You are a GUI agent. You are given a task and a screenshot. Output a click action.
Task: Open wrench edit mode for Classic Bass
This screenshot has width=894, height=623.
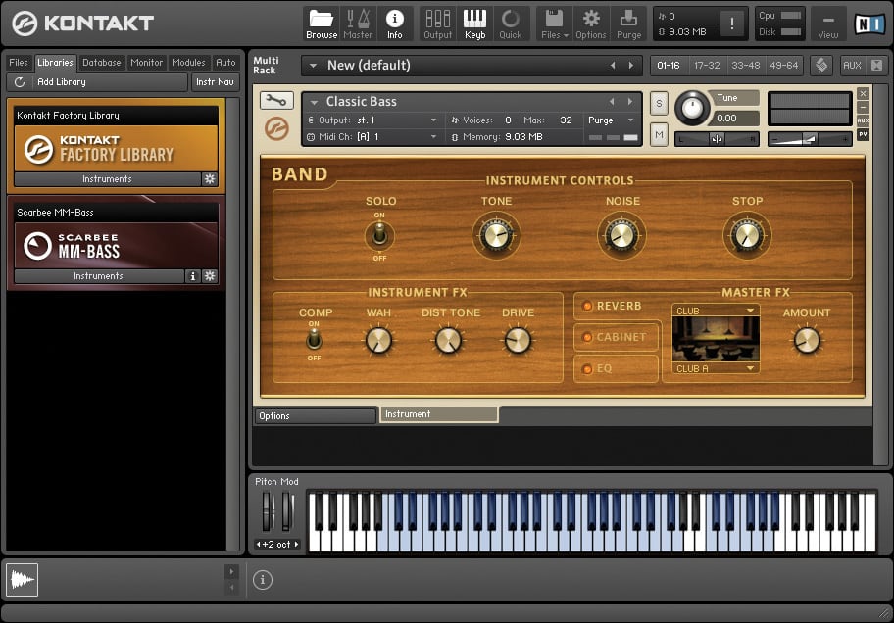[276, 101]
